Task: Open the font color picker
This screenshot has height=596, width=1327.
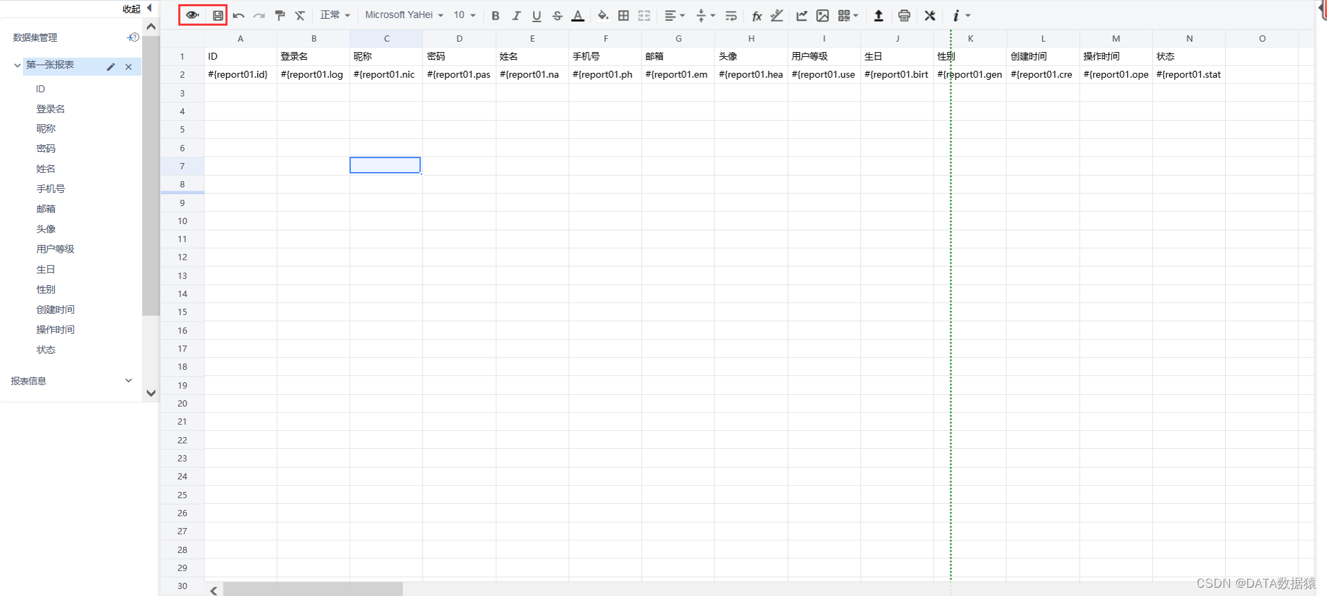Action: [x=578, y=15]
